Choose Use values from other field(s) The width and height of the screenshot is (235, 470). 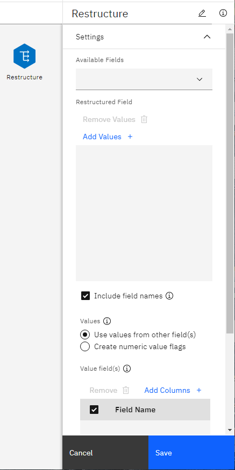click(x=85, y=335)
